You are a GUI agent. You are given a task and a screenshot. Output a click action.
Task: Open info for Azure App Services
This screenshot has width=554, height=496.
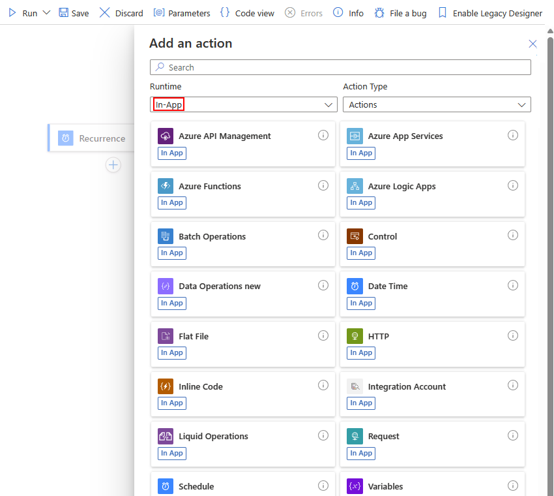point(513,135)
